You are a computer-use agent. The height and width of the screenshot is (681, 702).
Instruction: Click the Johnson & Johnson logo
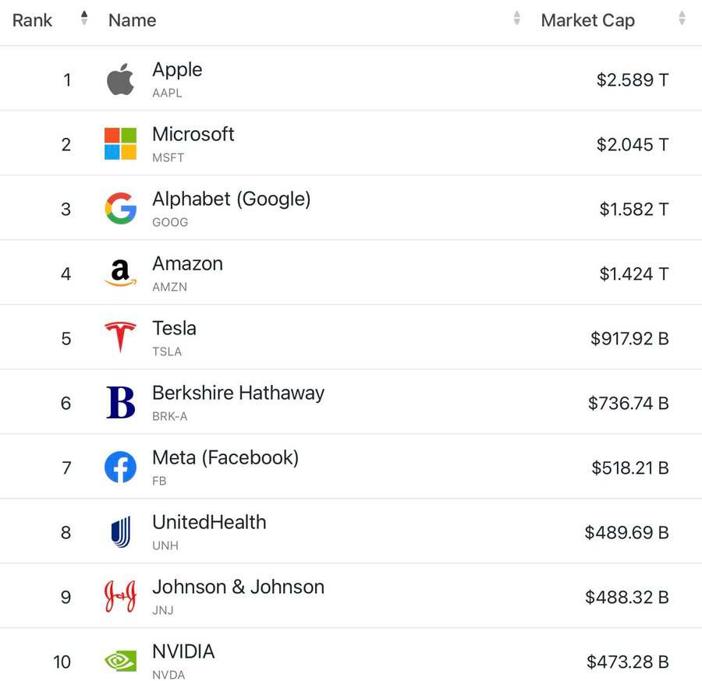(120, 596)
